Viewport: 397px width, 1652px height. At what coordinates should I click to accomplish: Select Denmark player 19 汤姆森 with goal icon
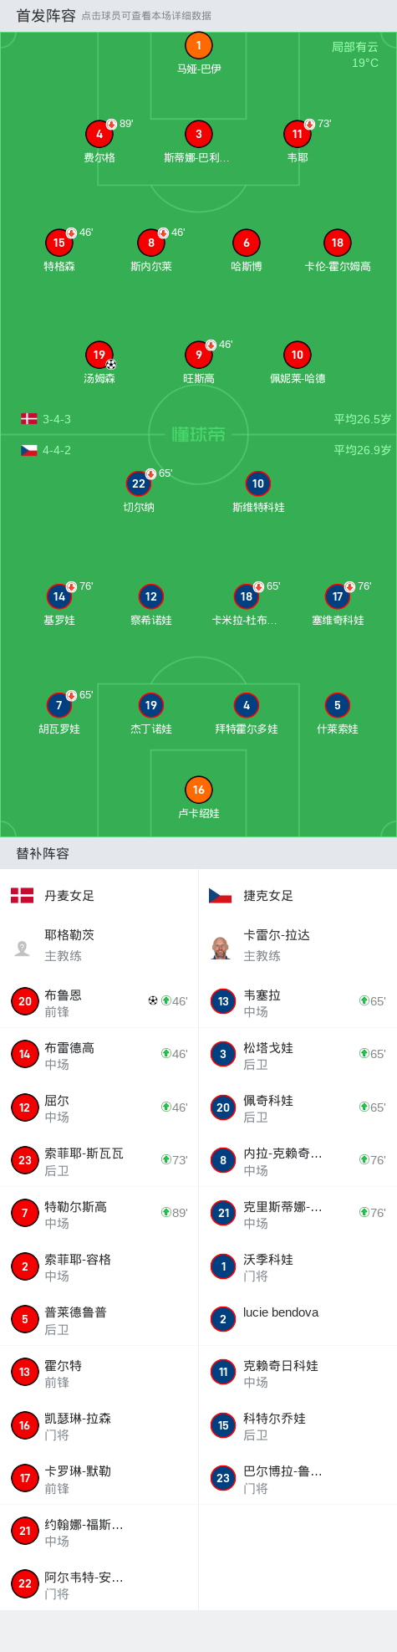[x=99, y=355]
